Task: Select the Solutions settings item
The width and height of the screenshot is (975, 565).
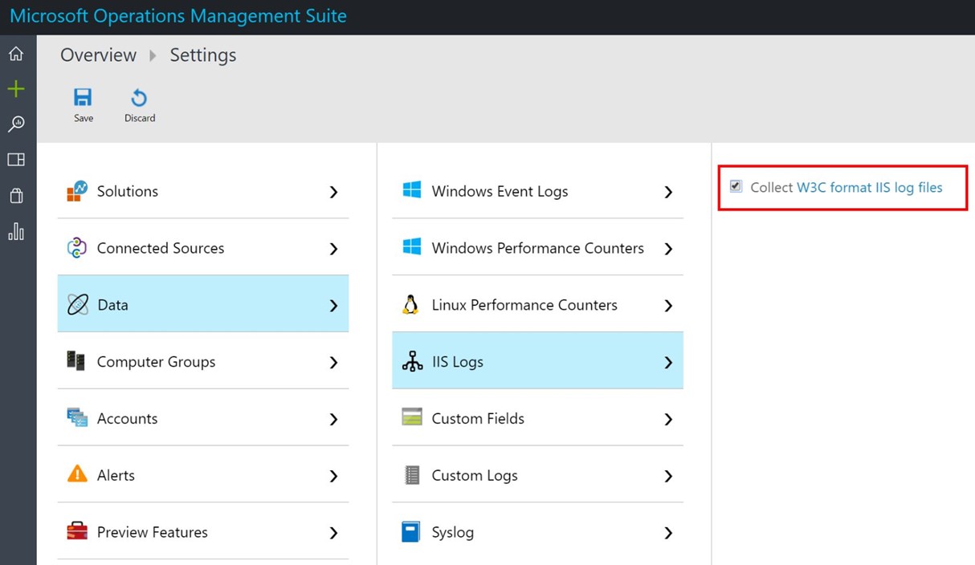Action: tap(203, 191)
